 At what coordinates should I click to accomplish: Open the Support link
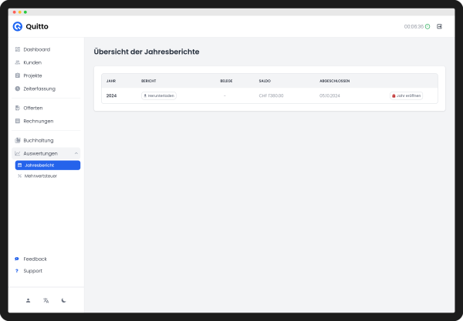click(32, 271)
